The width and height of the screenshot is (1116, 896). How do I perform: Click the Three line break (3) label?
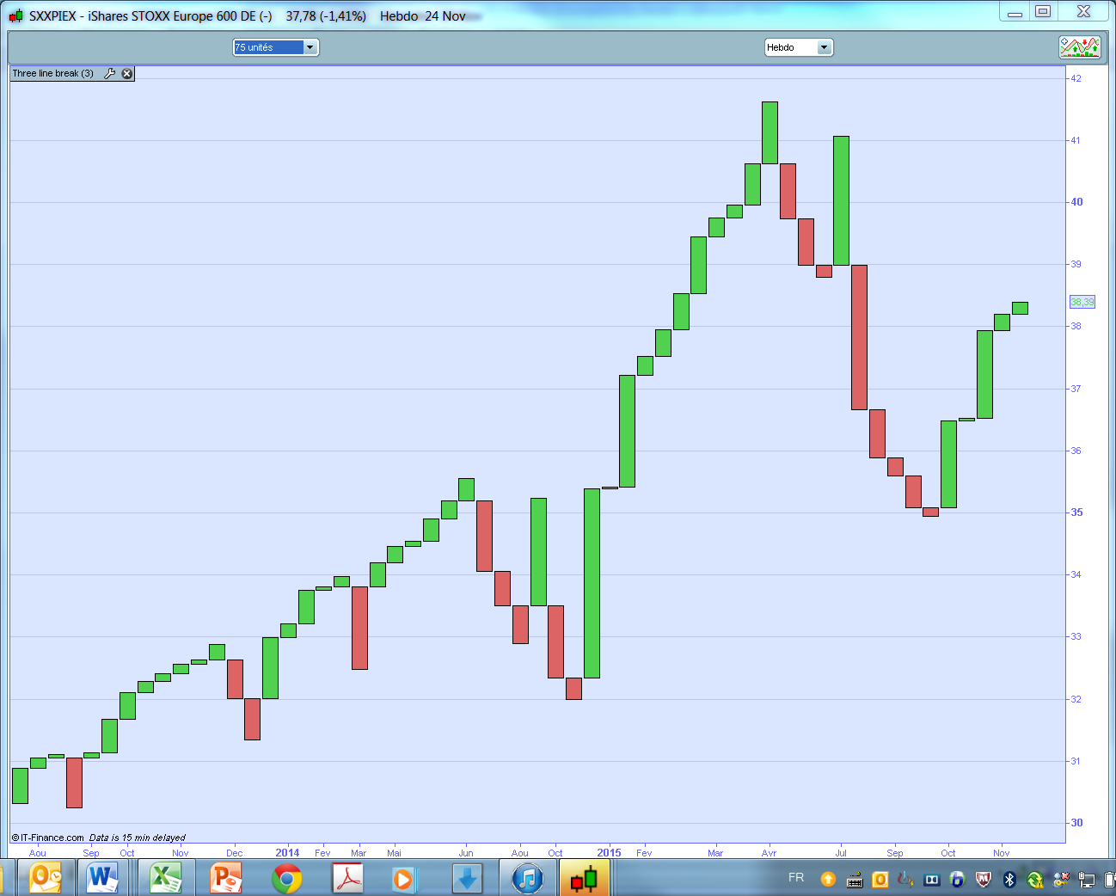pos(52,74)
